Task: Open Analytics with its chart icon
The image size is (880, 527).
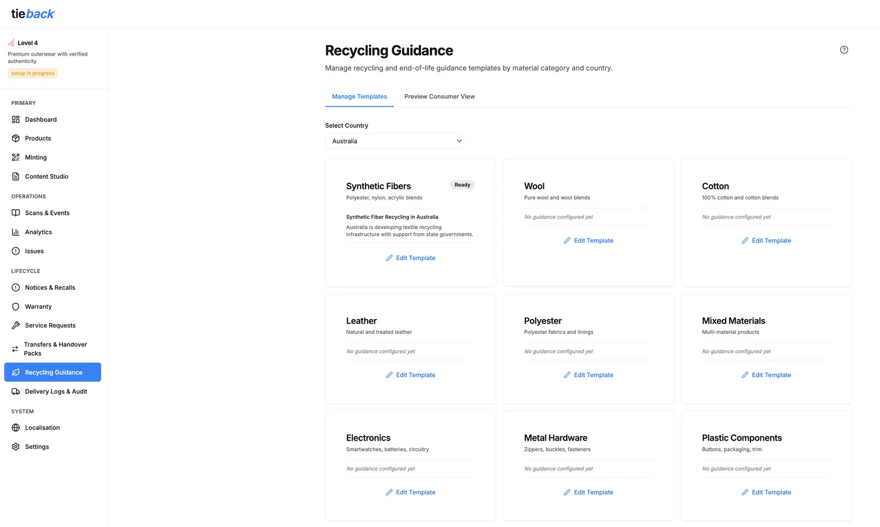Action: pyautogui.click(x=15, y=231)
